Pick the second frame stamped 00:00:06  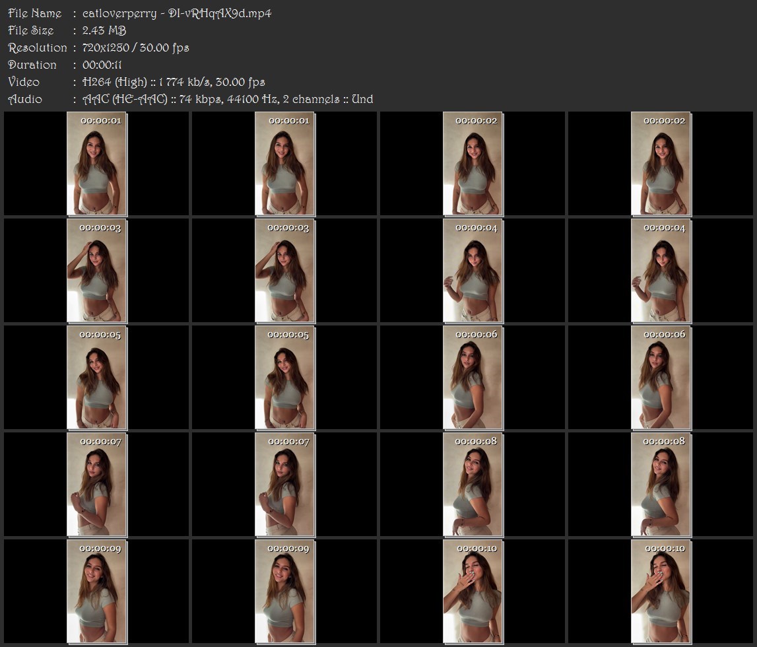click(661, 378)
